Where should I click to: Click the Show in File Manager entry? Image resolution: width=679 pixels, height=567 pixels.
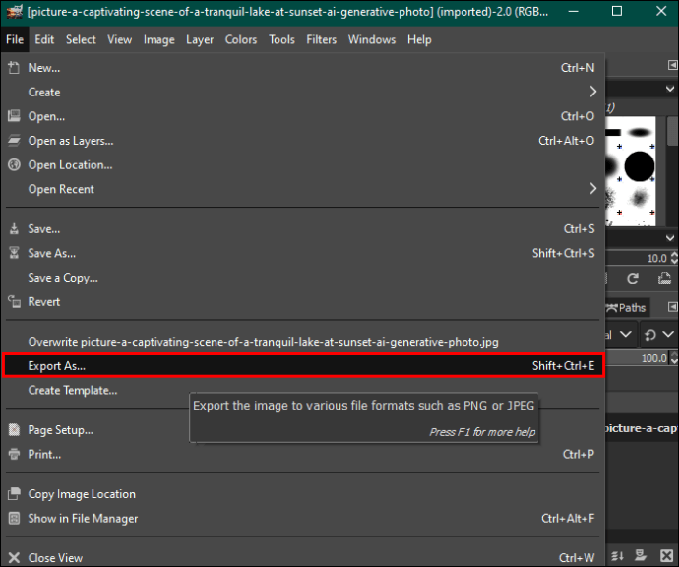[x=83, y=519]
